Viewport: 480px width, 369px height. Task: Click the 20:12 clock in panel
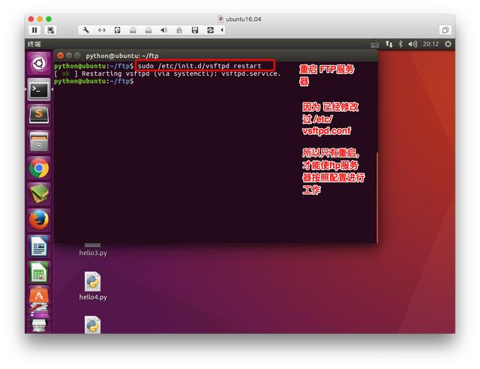pos(430,44)
